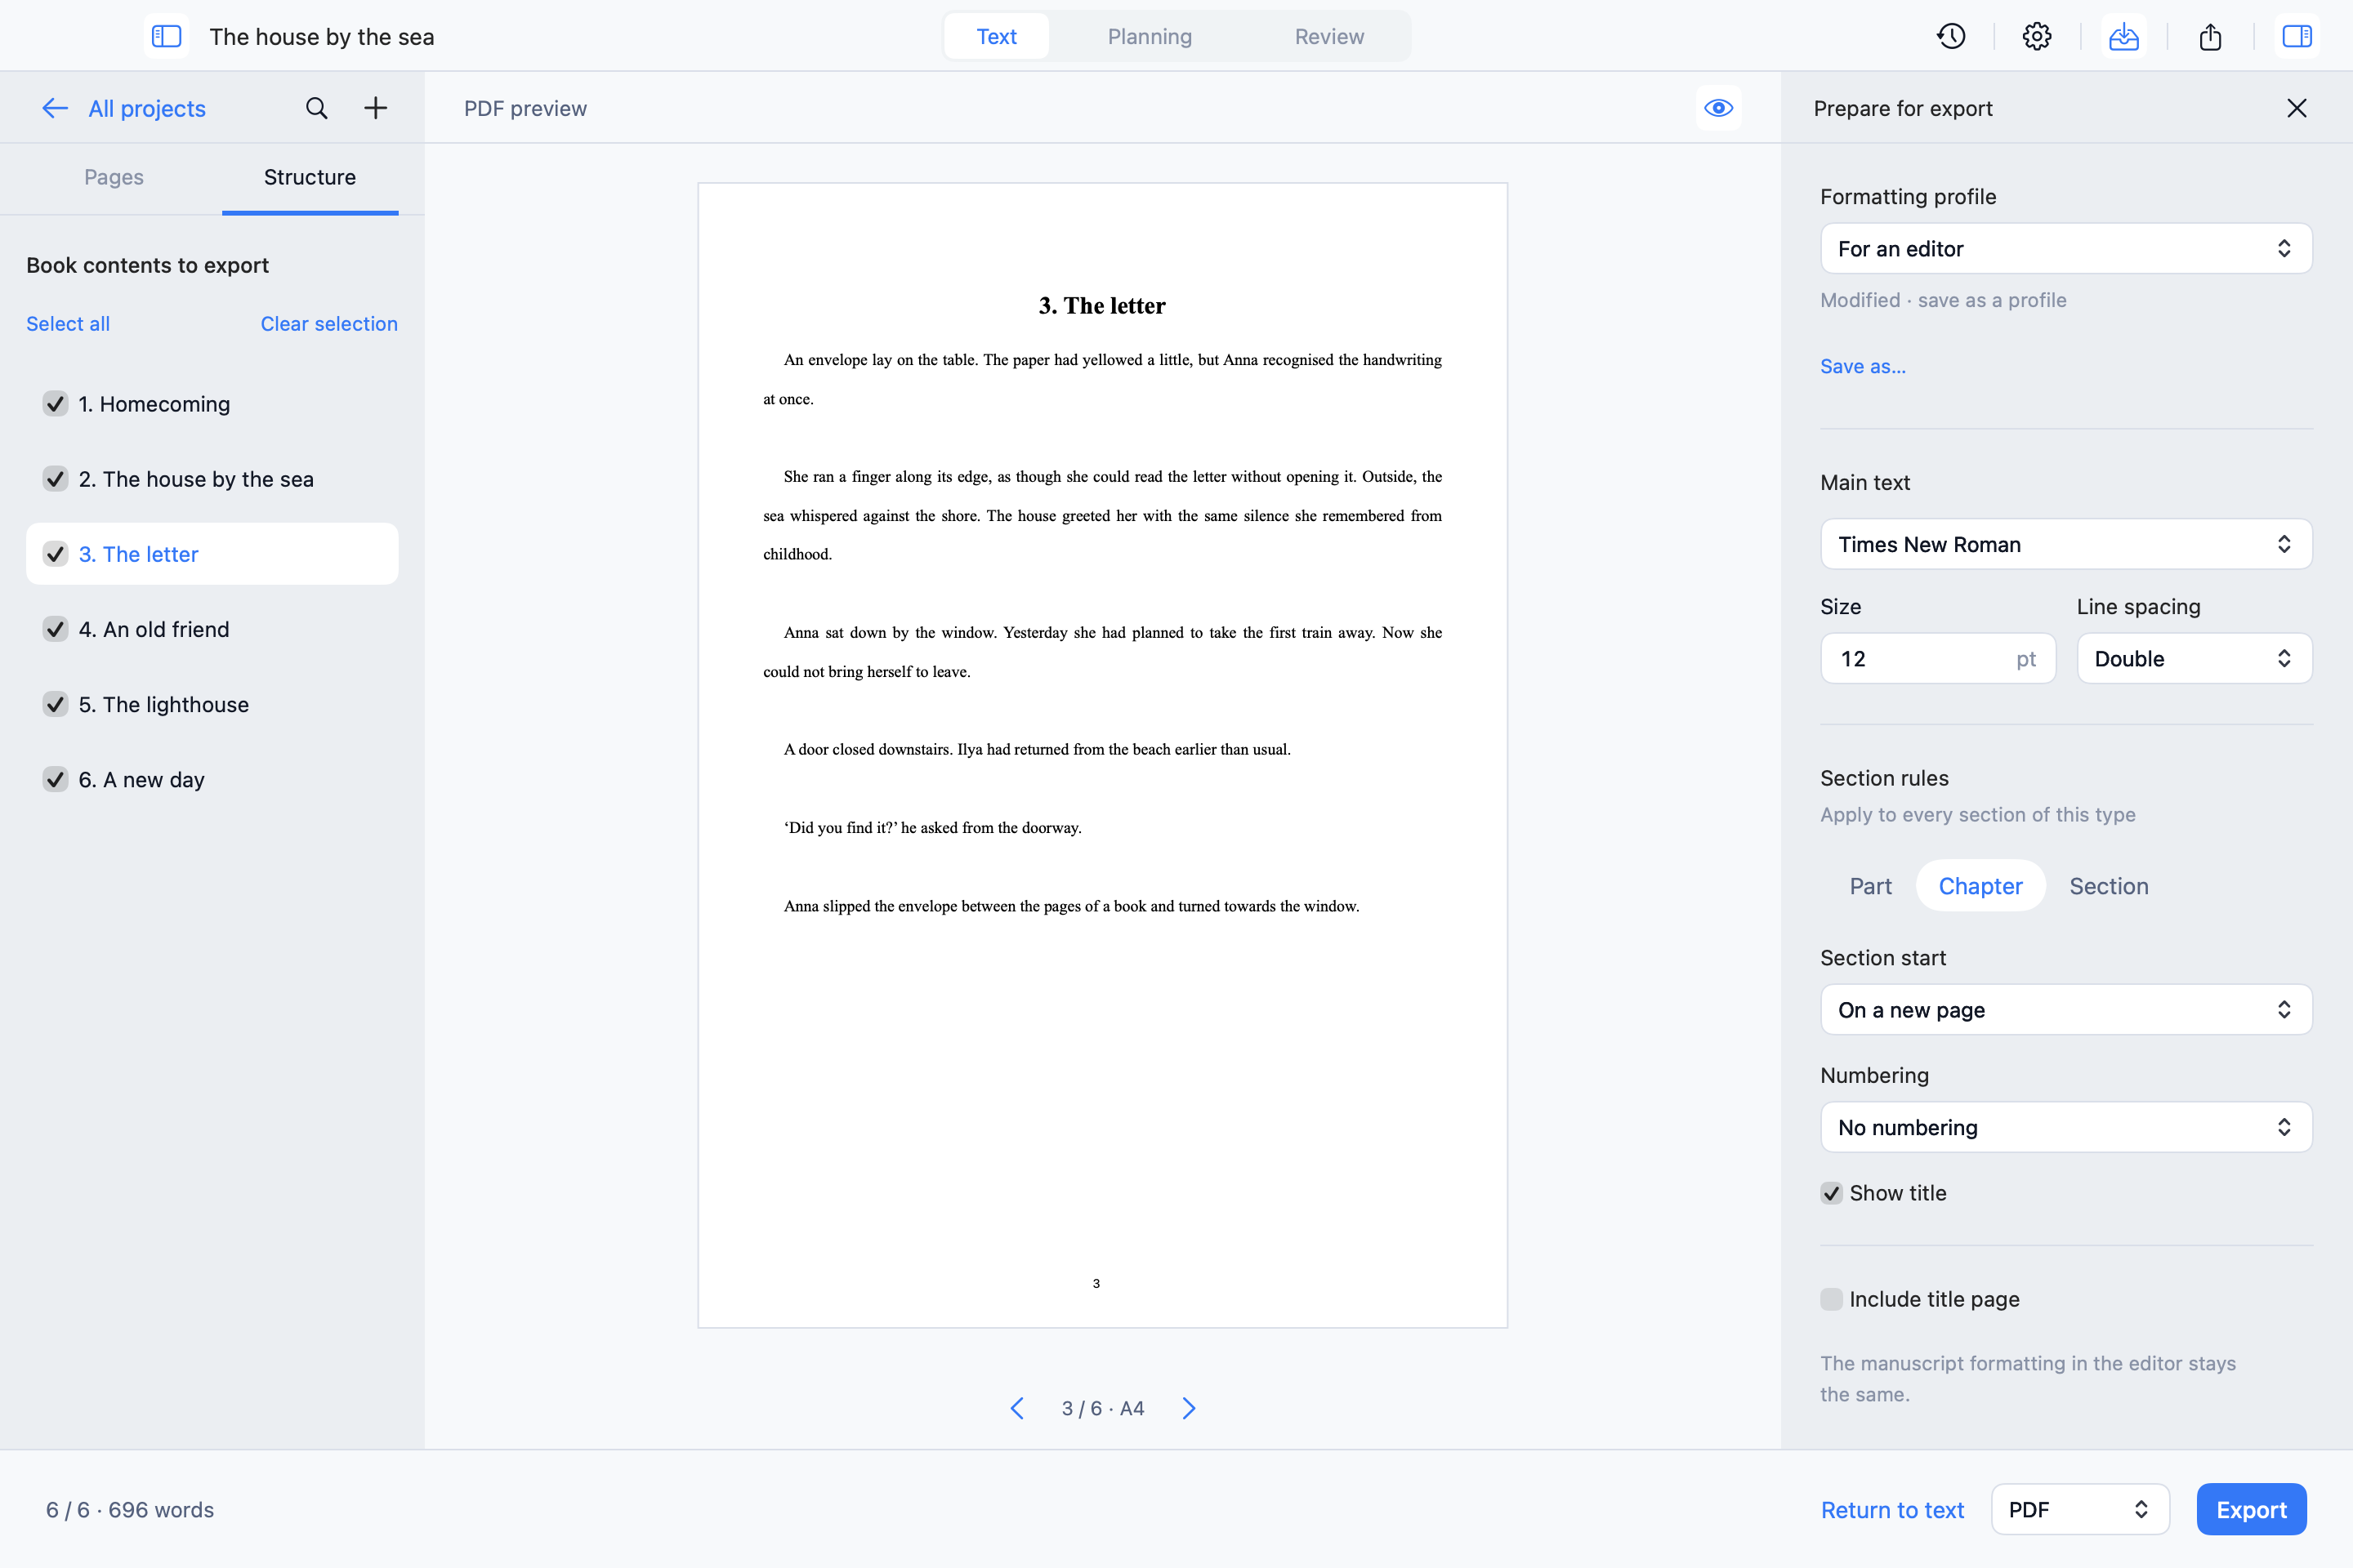Open settings gear icon
This screenshot has height=1568, width=2353.
2037,37
